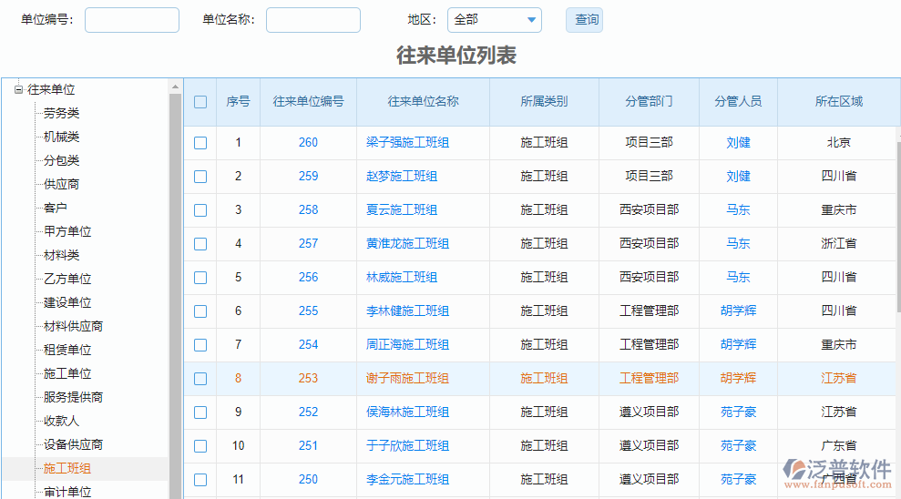This screenshot has width=901, height=499.
Task: Open the 施工班组 tree category
Action: point(67,469)
